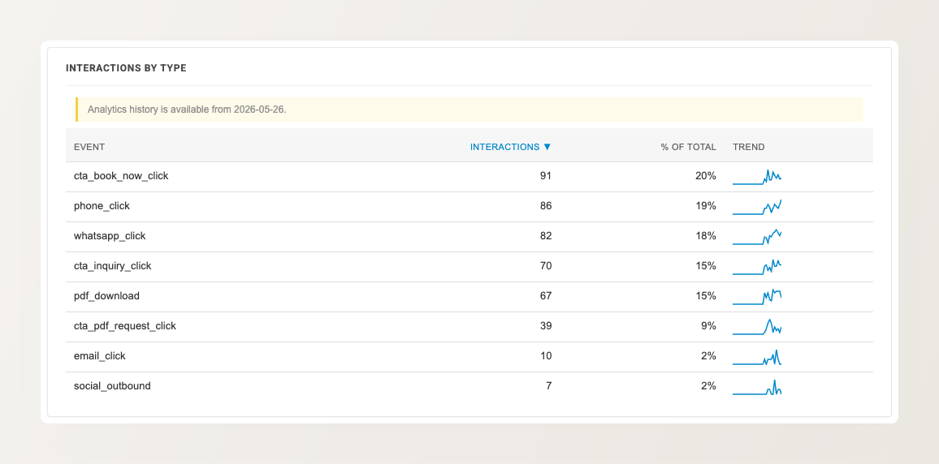Click the Interactions By Type heading
The image size is (939, 464).
click(127, 68)
